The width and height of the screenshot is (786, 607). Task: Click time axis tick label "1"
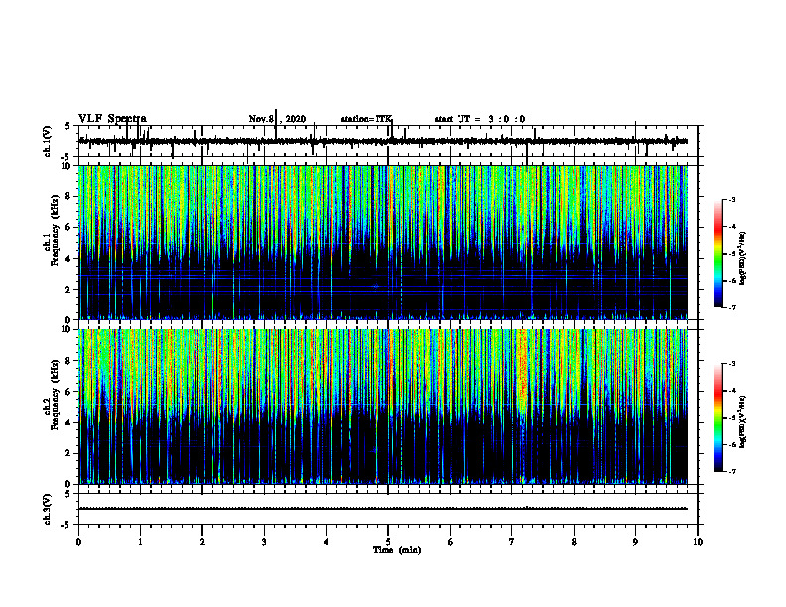click(x=140, y=542)
